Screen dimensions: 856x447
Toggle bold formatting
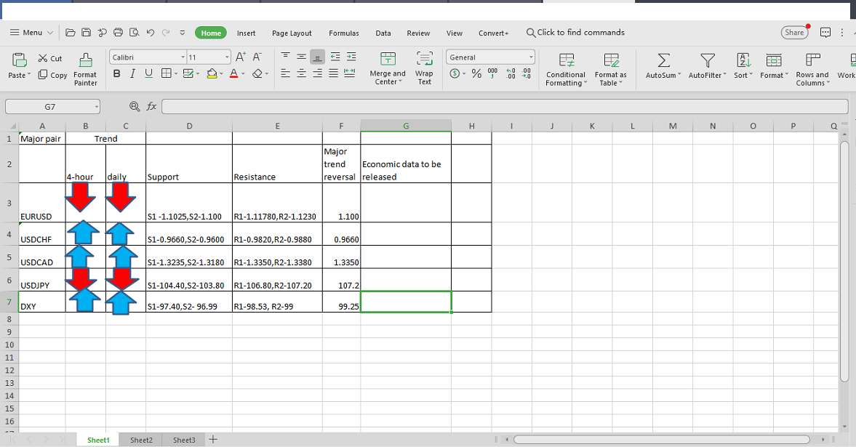tap(117, 73)
